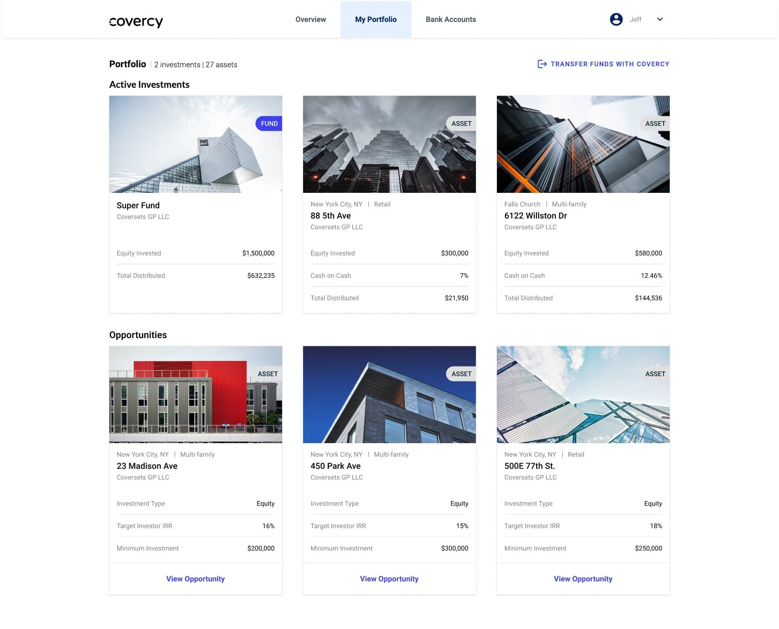Click the transfer funds arrow icon
The width and height of the screenshot is (779, 629).
click(542, 64)
